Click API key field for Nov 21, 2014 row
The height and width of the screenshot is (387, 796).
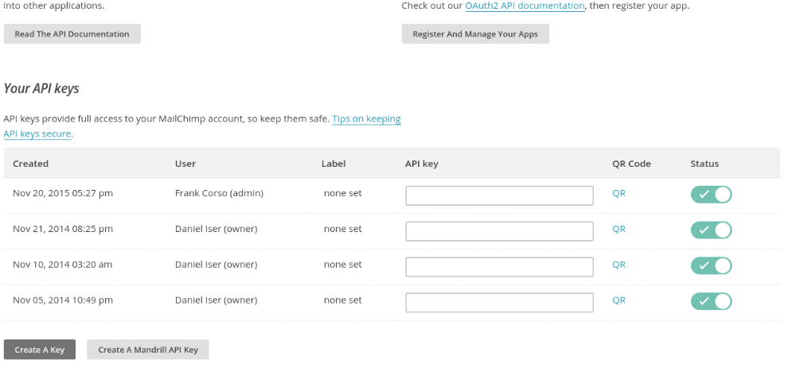500,231
